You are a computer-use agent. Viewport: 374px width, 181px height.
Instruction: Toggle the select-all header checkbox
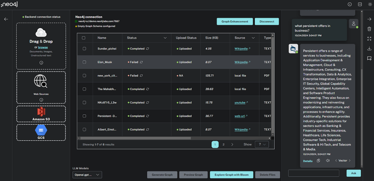click(83, 38)
